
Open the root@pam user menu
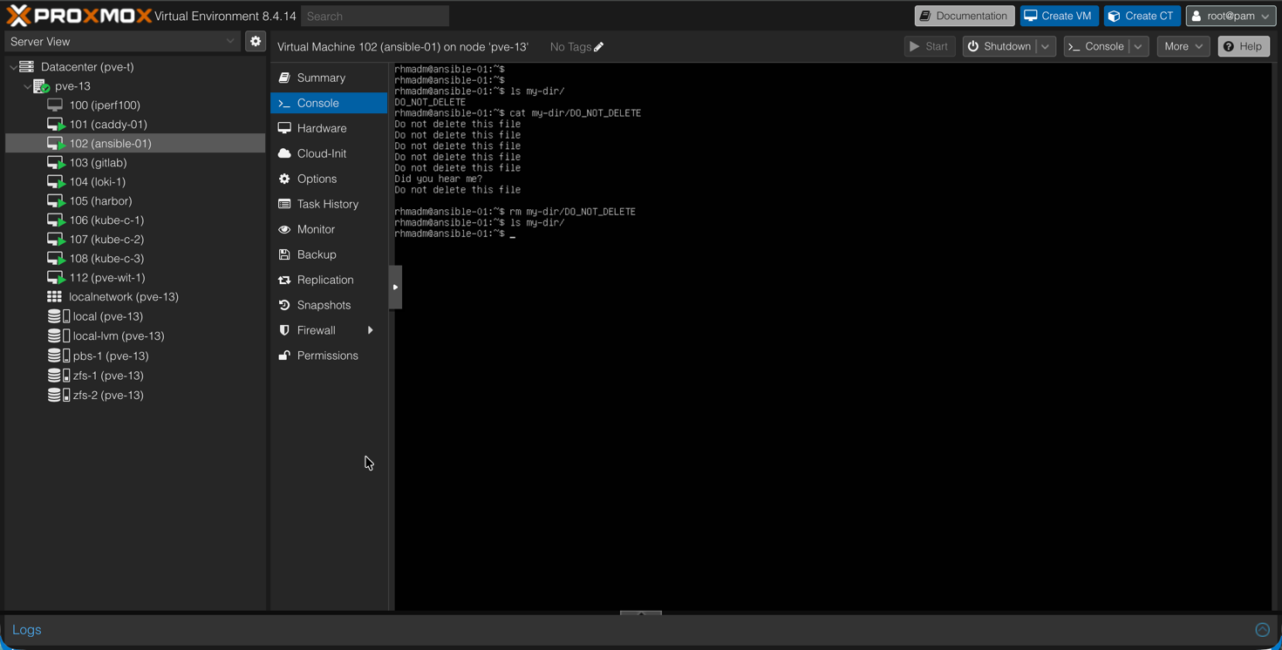click(x=1231, y=16)
